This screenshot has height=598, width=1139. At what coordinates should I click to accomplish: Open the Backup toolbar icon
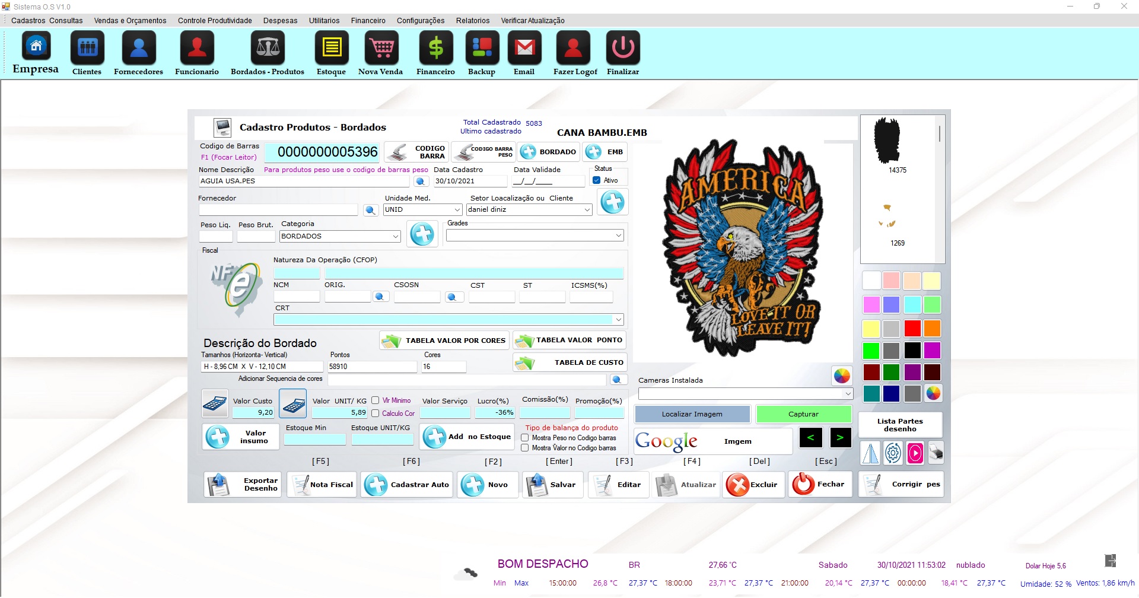click(x=482, y=49)
